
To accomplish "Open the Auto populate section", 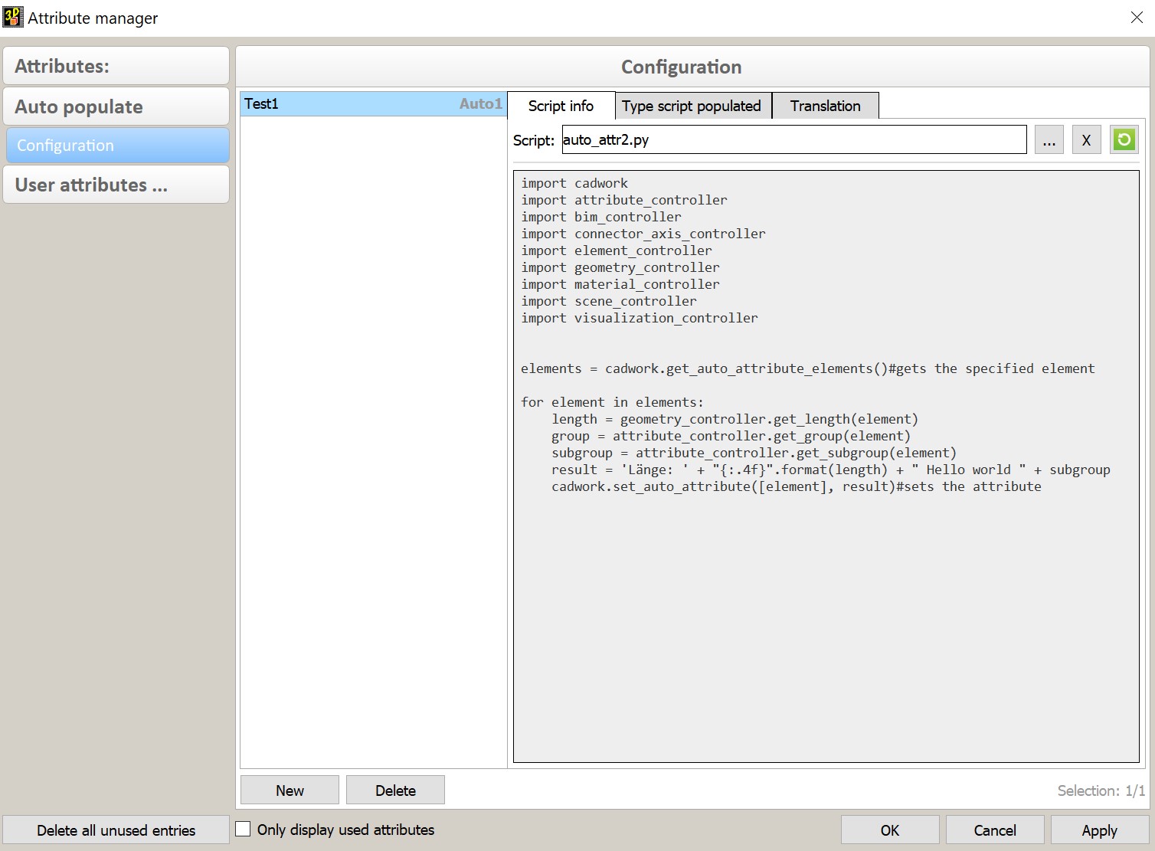I will pyautogui.click(x=116, y=106).
